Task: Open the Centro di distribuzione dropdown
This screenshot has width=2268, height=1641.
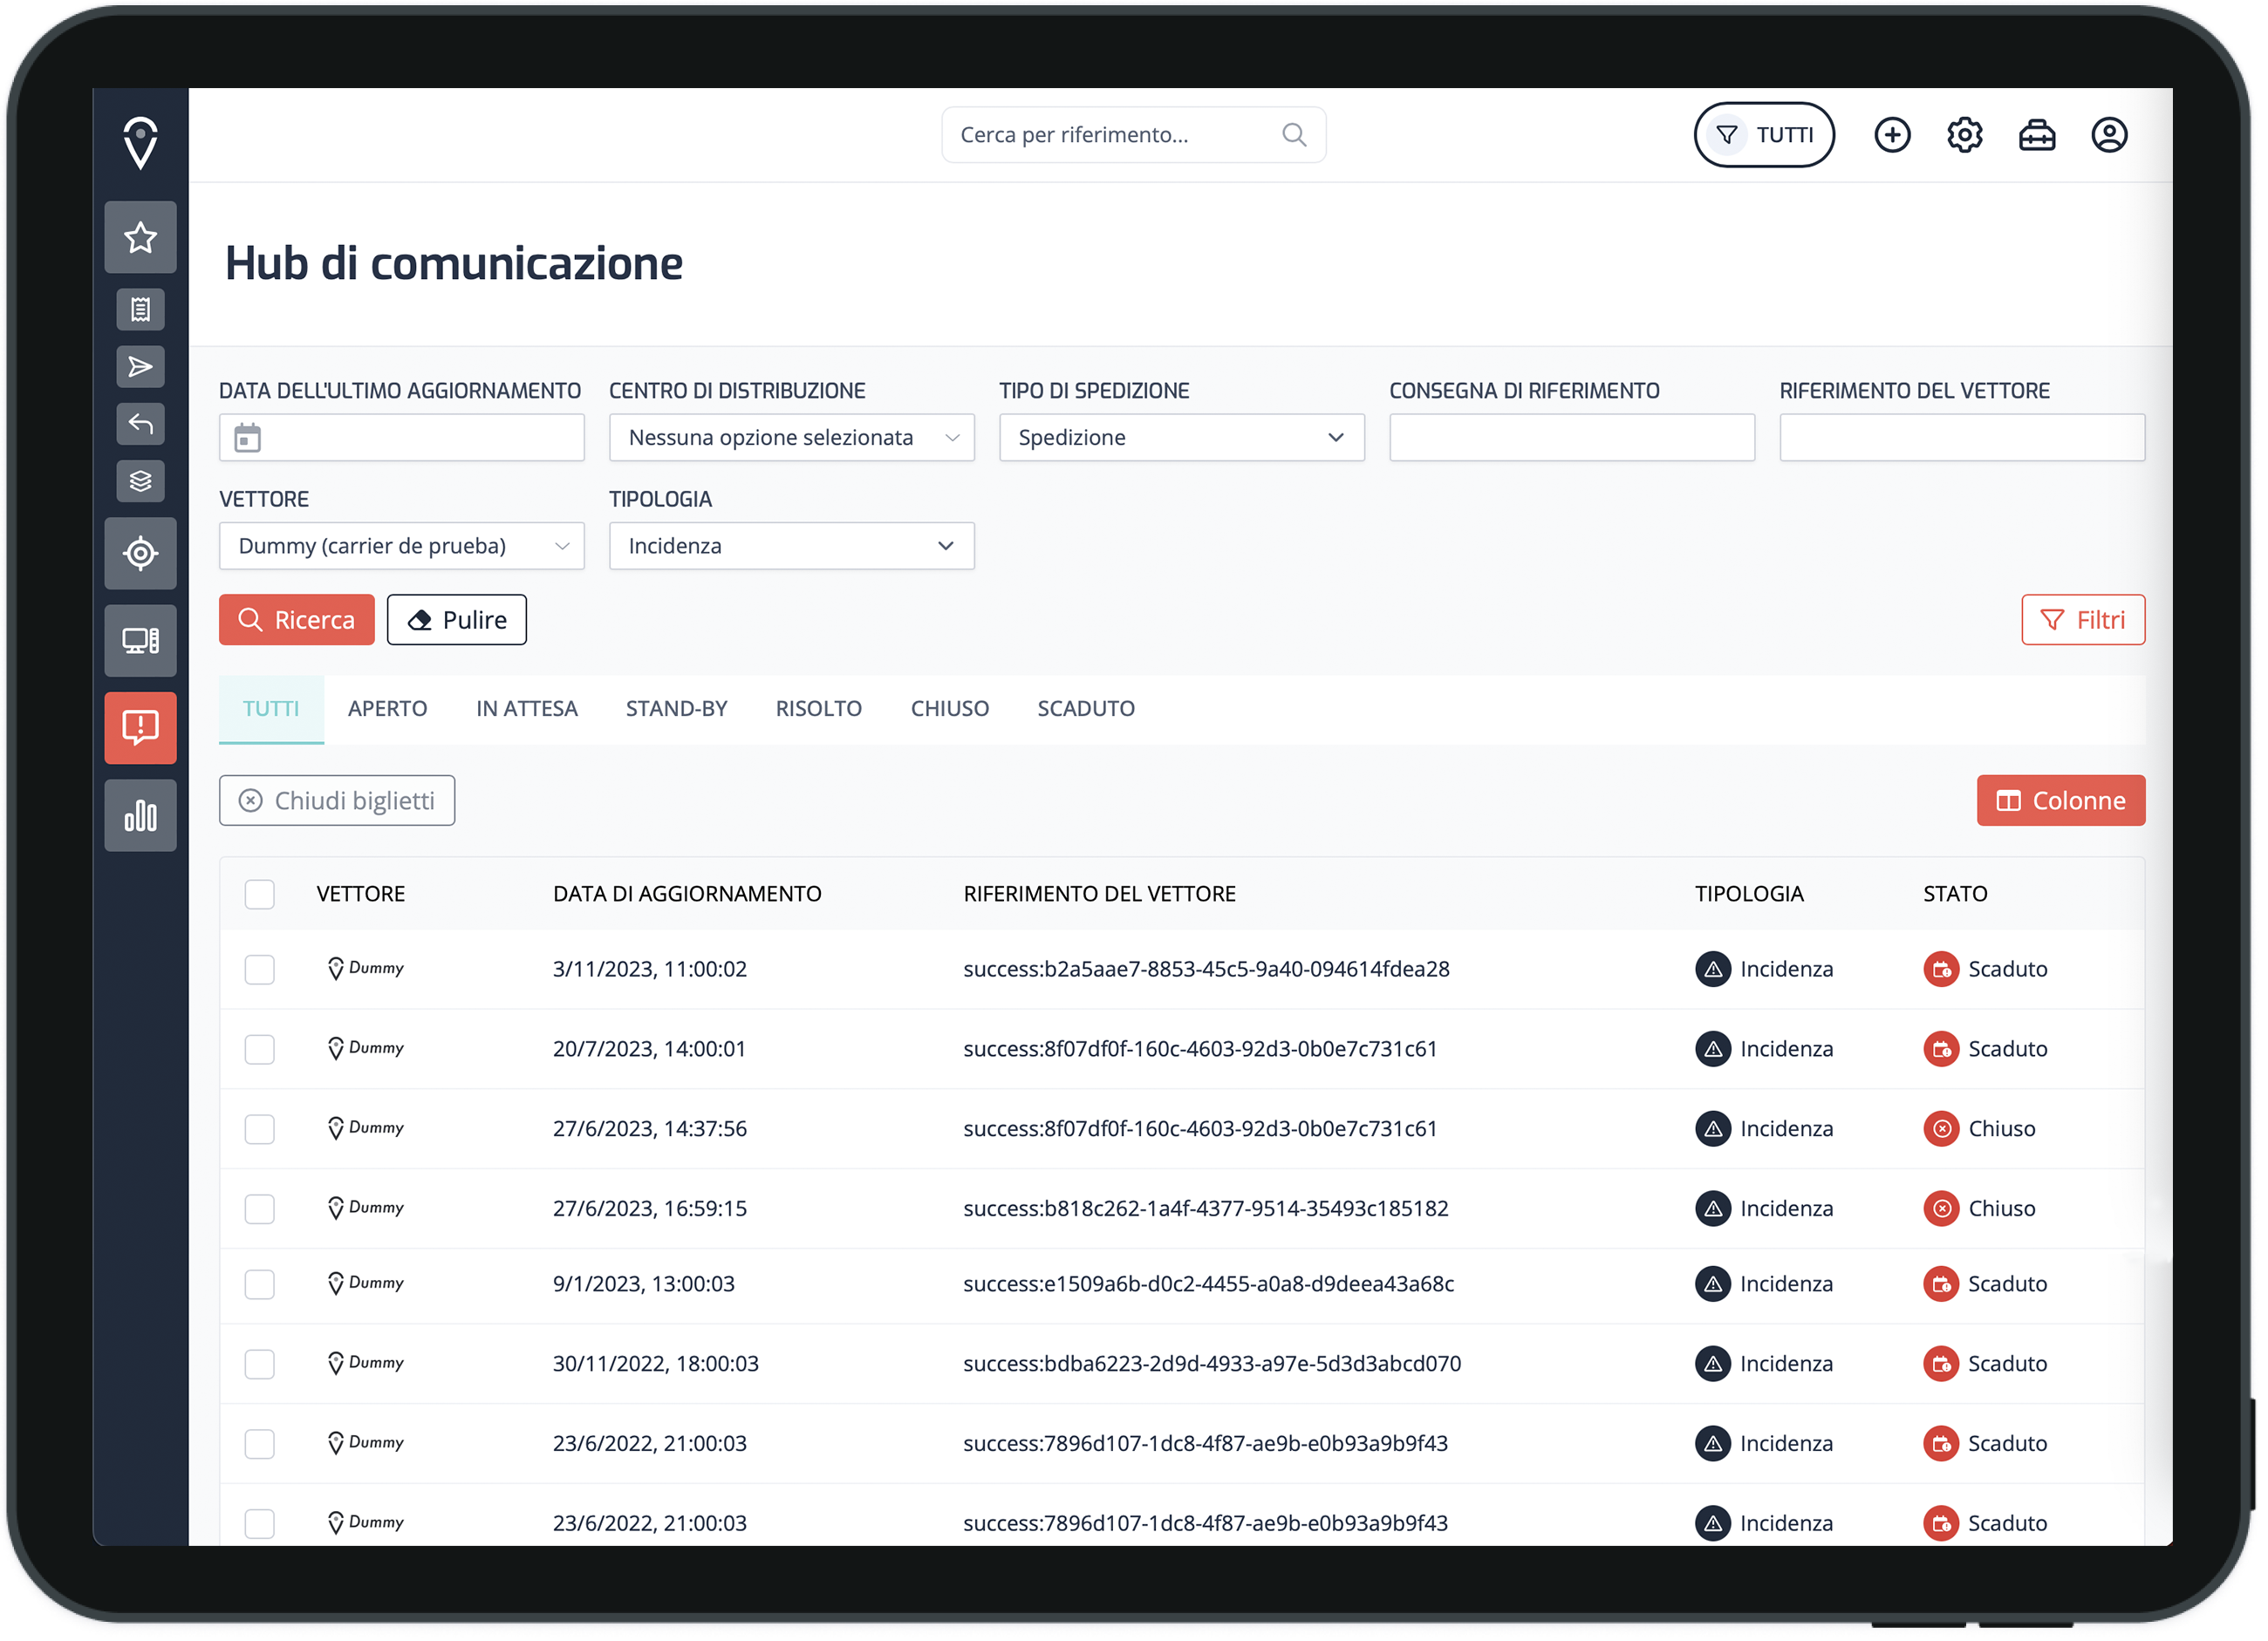Action: (793, 438)
